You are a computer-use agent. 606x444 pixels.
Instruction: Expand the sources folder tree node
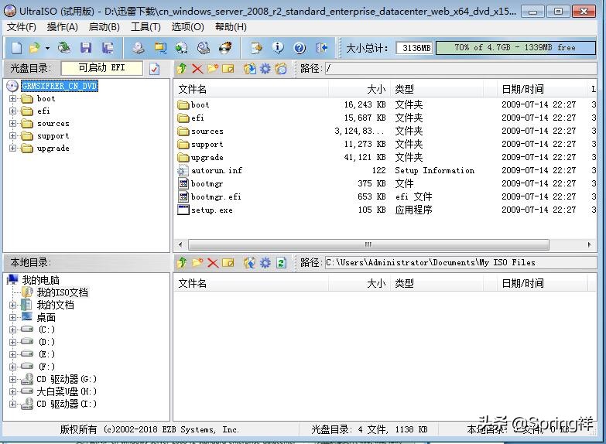click(x=12, y=123)
